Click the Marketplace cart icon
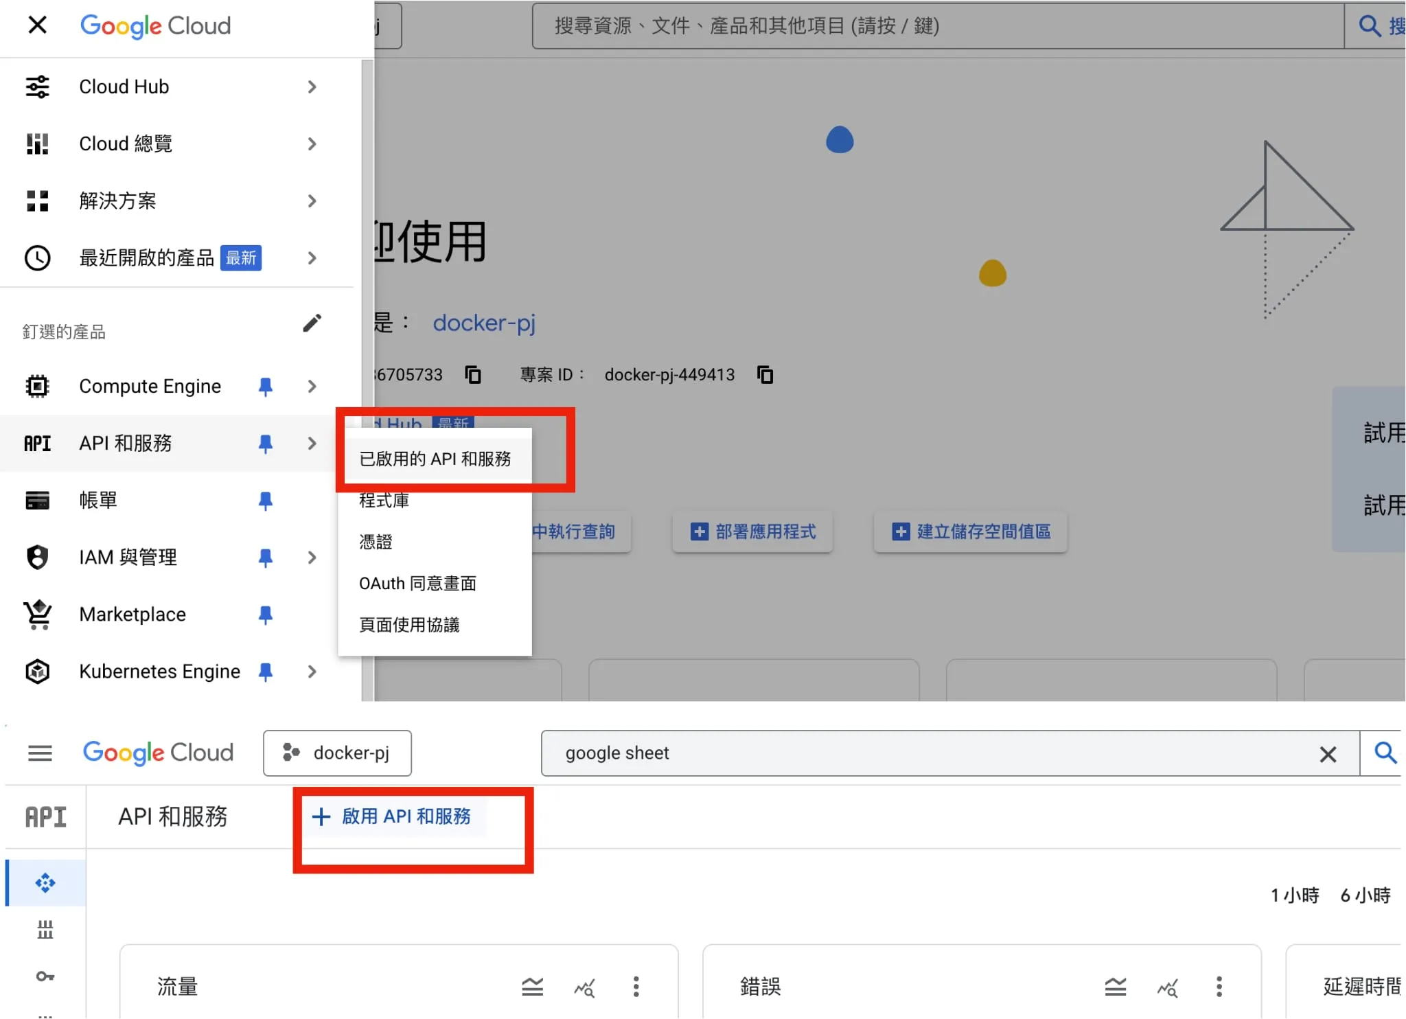The image size is (1406, 1019). coord(37,615)
